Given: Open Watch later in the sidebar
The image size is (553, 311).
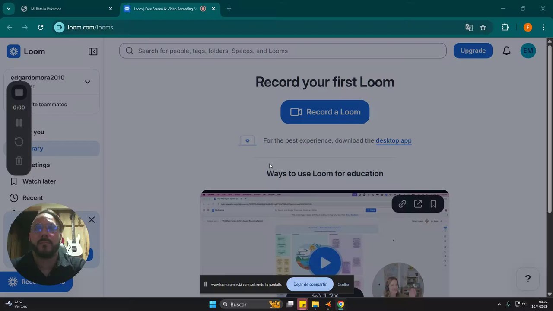Looking at the screenshot, I should (x=51, y=181).
